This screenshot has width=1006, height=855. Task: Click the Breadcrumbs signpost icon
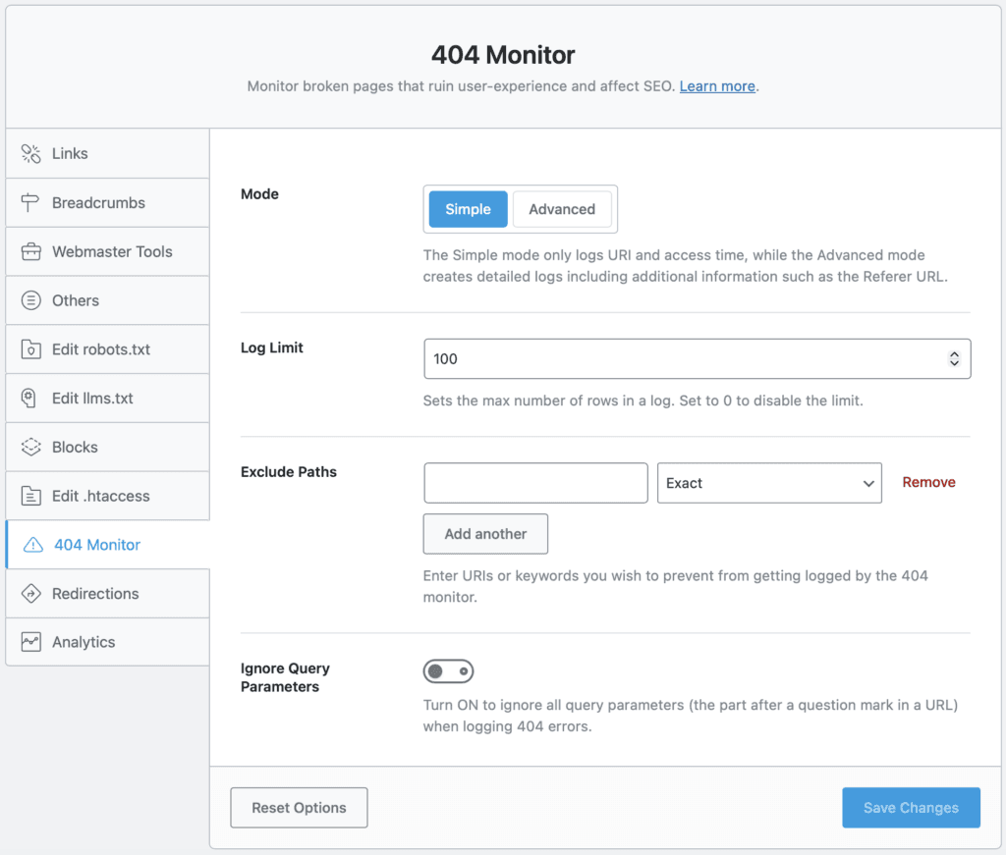[30, 202]
